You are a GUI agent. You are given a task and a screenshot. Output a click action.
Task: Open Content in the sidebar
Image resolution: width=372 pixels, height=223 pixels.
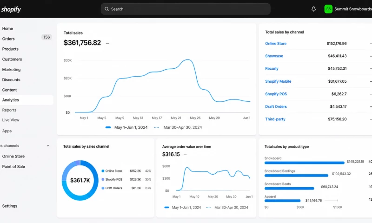[x=9, y=90]
